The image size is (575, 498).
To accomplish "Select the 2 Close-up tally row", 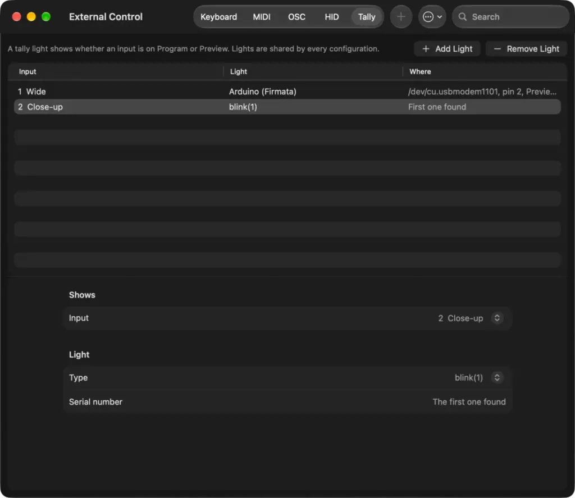I will (x=287, y=107).
